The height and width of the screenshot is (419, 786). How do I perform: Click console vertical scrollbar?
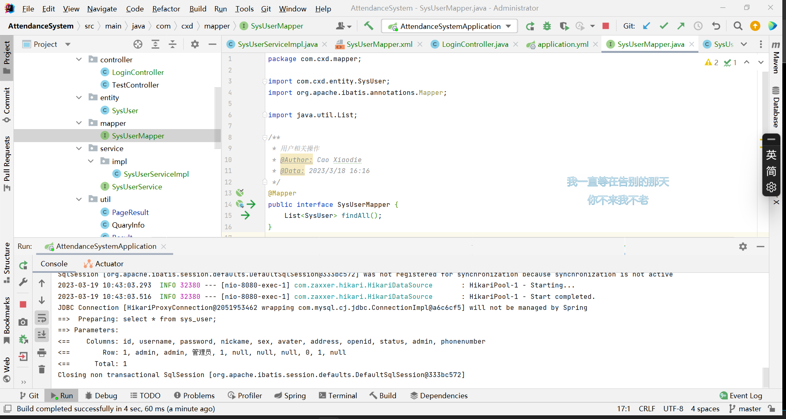tap(766, 377)
